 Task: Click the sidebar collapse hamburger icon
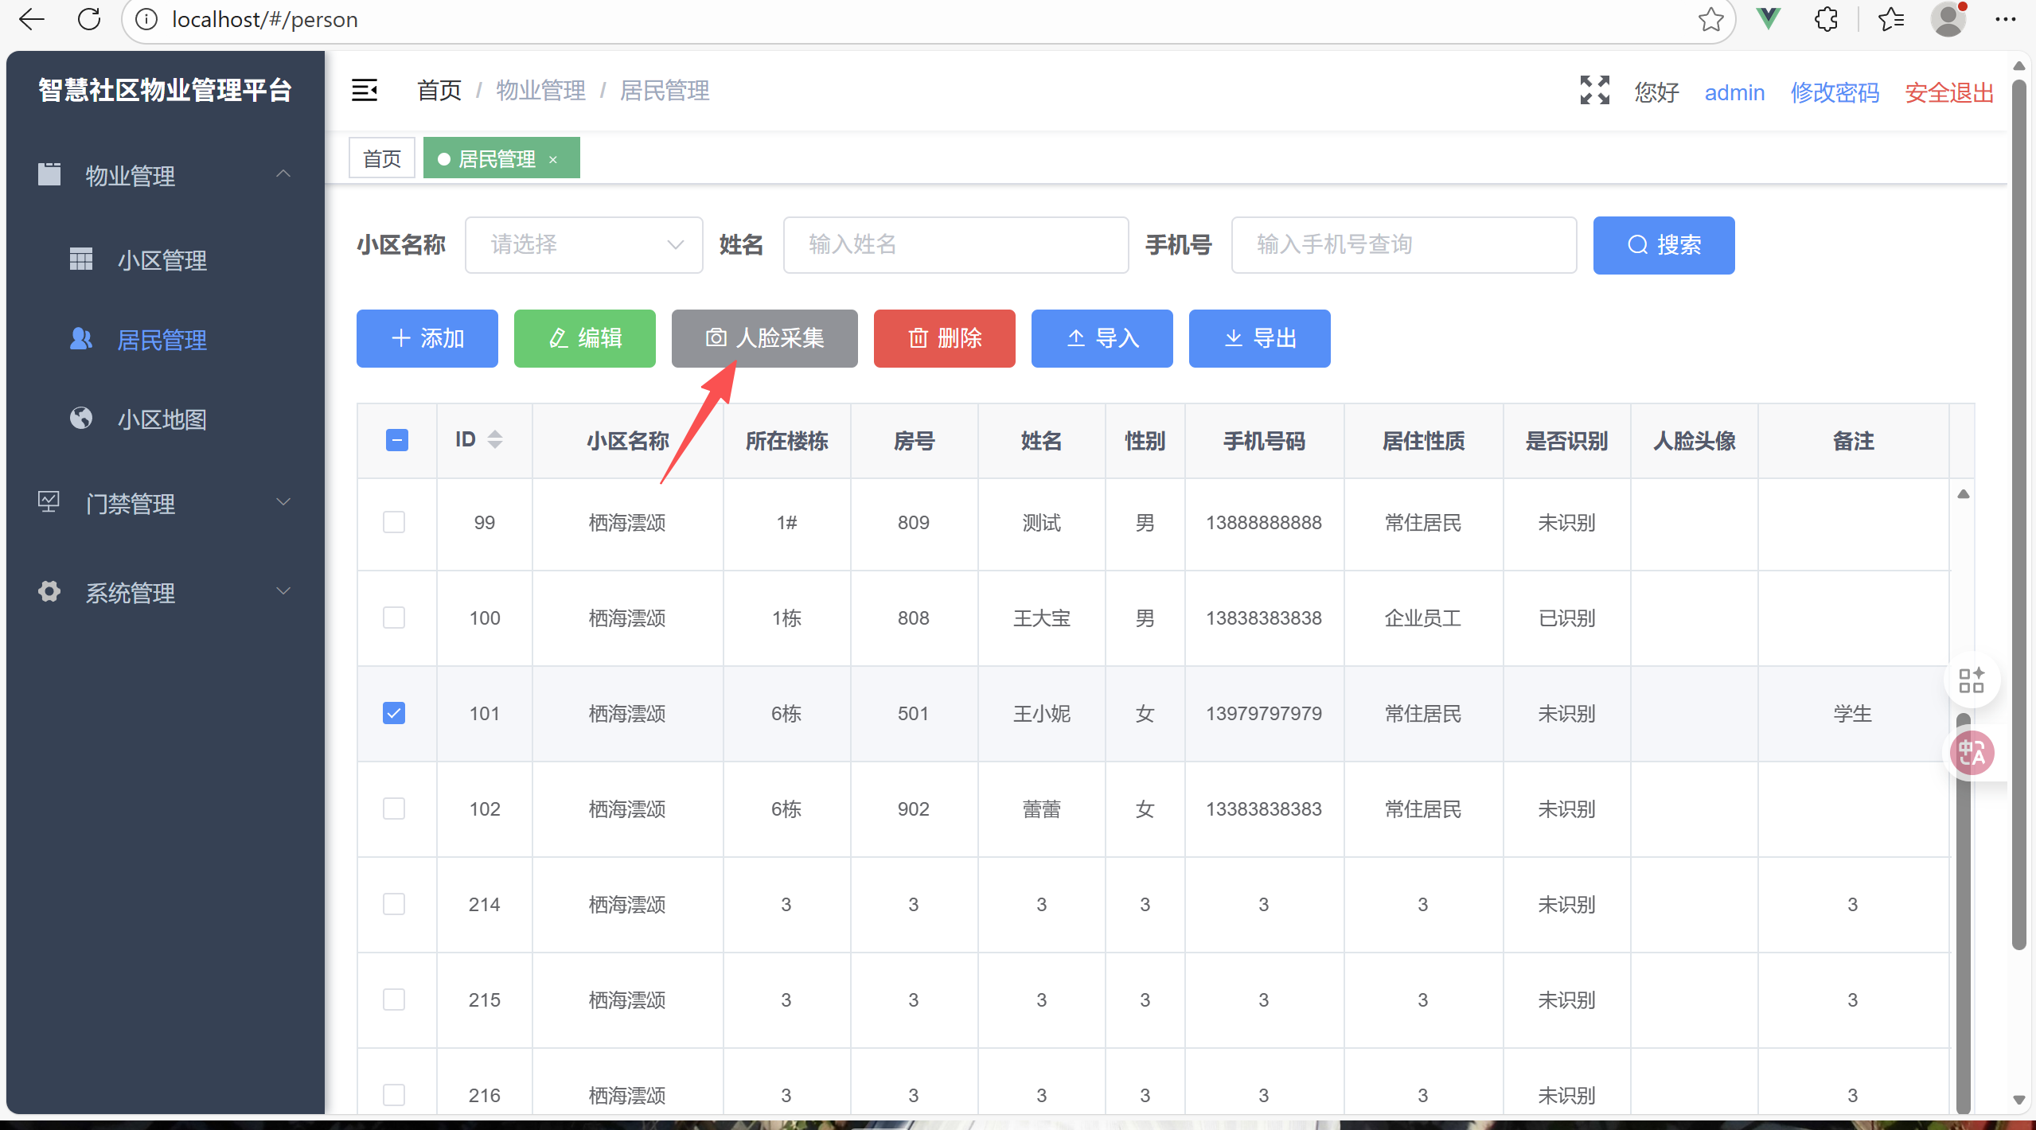(365, 91)
